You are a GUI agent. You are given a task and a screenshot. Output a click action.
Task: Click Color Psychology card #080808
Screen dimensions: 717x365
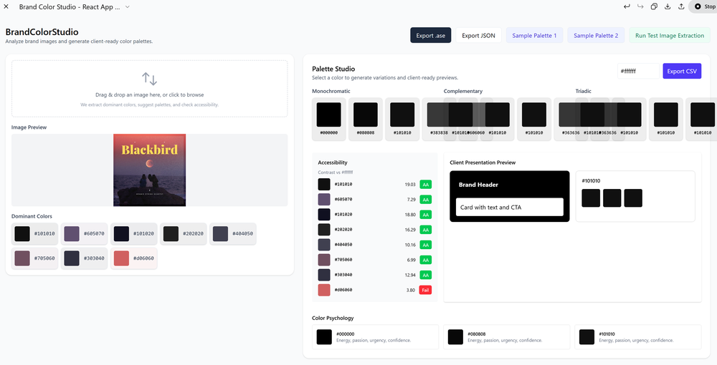[507, 336]
